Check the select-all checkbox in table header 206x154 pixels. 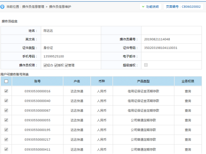[6, 81]
